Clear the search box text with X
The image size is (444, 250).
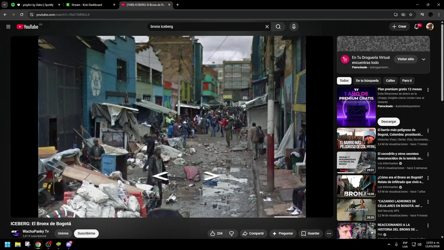(267, 27)
